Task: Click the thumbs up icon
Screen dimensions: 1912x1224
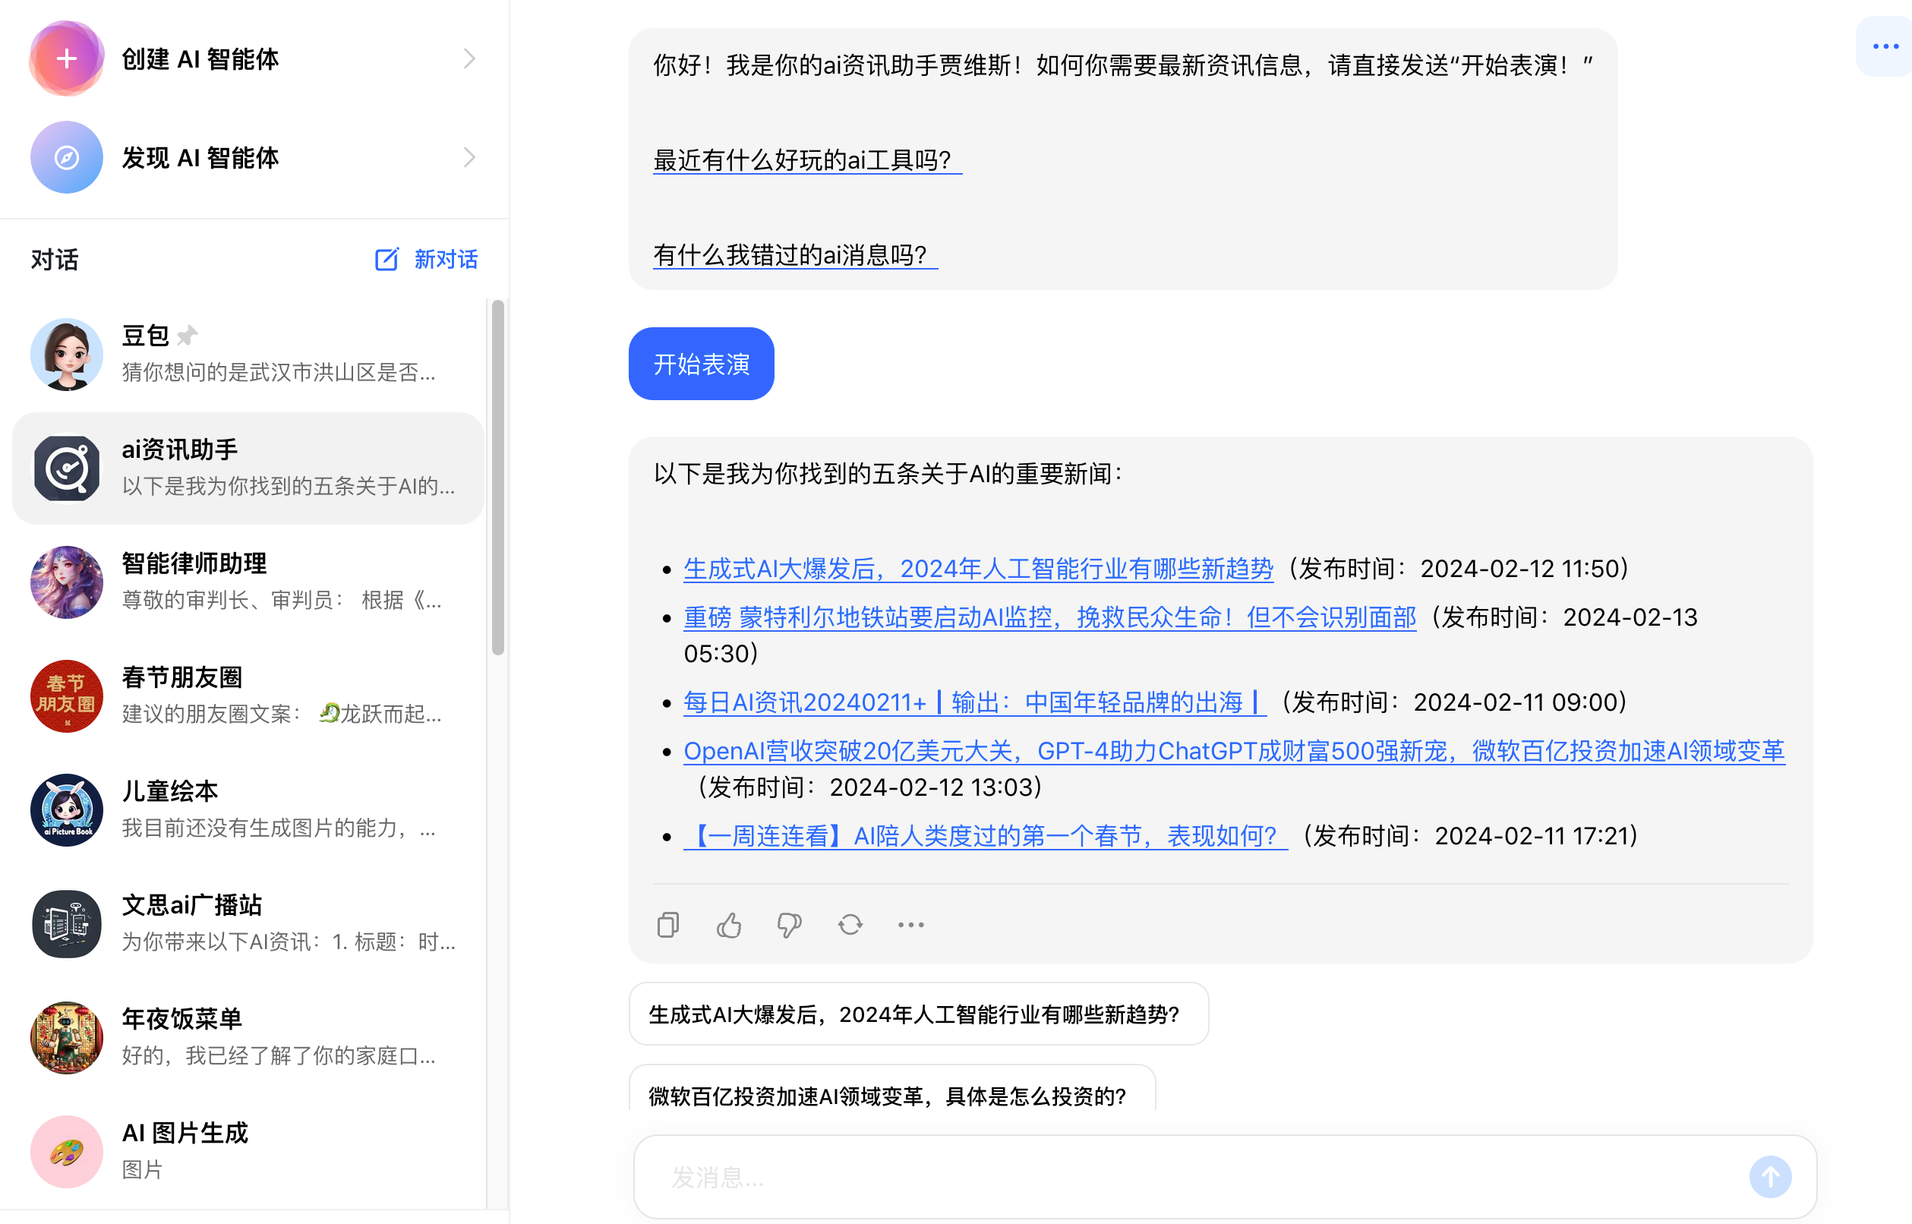Action: pyautogui.click(x=728, y=924)
